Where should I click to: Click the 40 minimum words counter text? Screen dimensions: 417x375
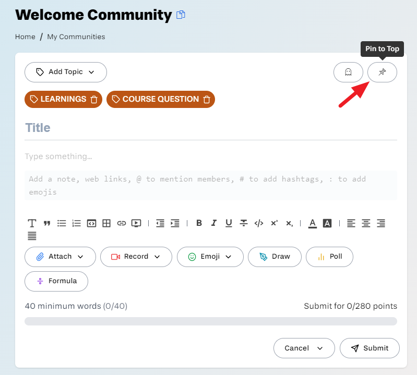pyautogui.click(x=76, y=306)
